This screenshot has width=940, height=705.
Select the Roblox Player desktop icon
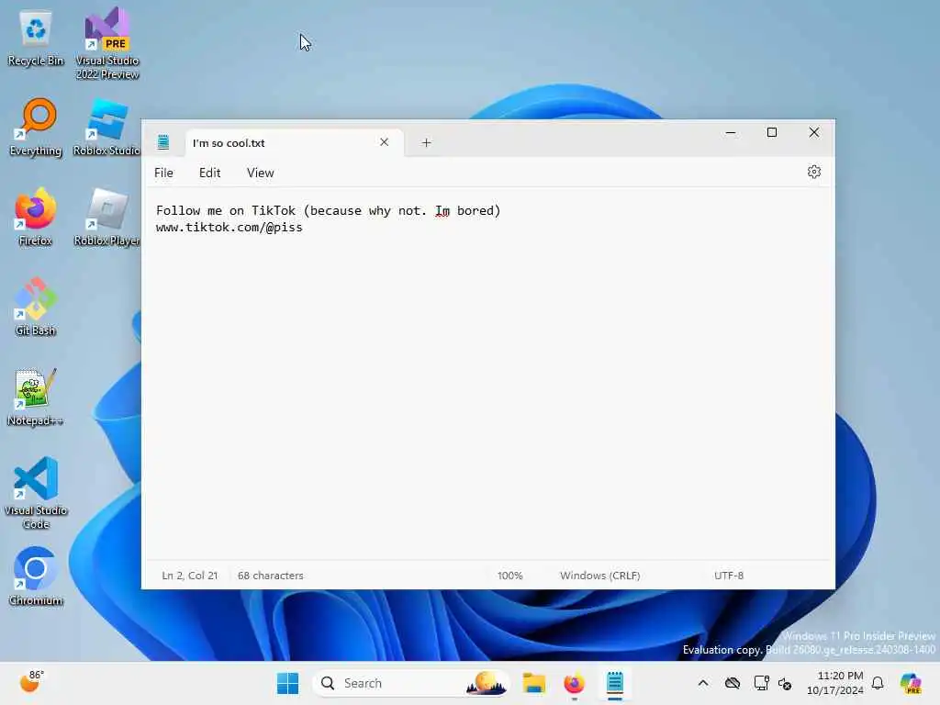pyautogui.click(x=106, y=218)
